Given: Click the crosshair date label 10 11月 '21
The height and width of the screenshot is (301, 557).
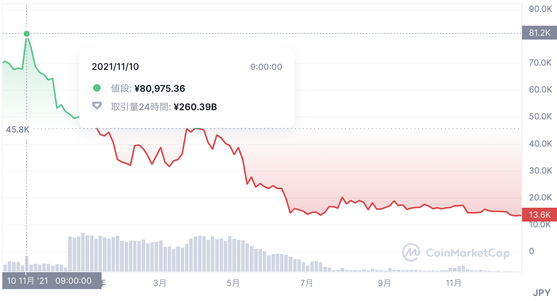Looking at the screenshot, I should (x=28, y=281).
